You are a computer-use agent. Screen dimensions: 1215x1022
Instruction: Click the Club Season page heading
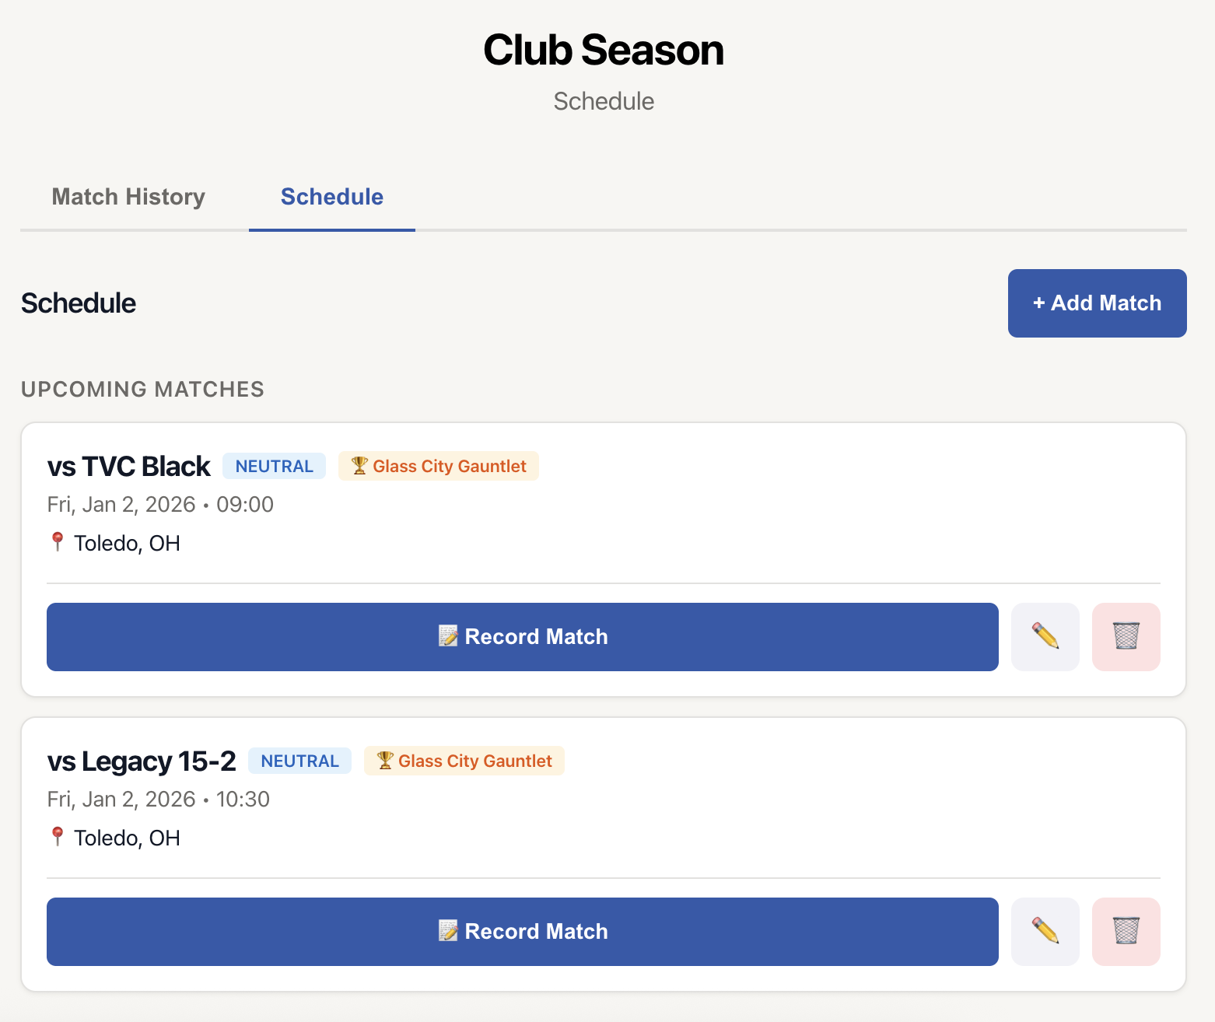coord(604,49)
